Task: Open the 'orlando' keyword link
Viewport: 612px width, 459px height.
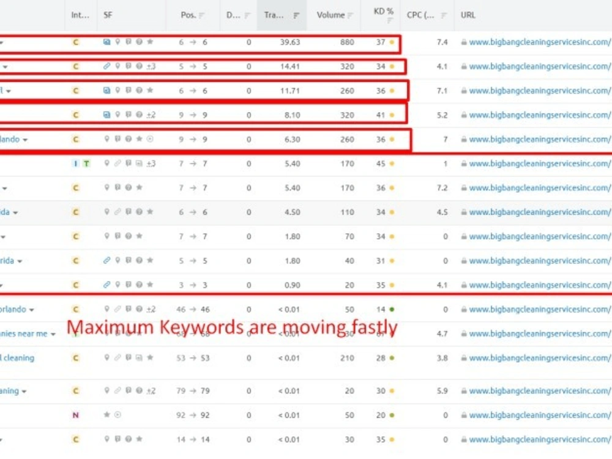Action: tap(13, 309)
